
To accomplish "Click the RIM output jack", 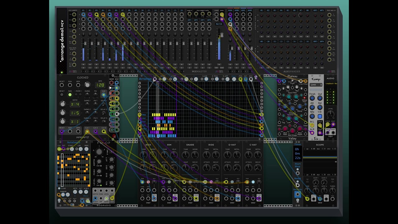I will pos(175,198).
